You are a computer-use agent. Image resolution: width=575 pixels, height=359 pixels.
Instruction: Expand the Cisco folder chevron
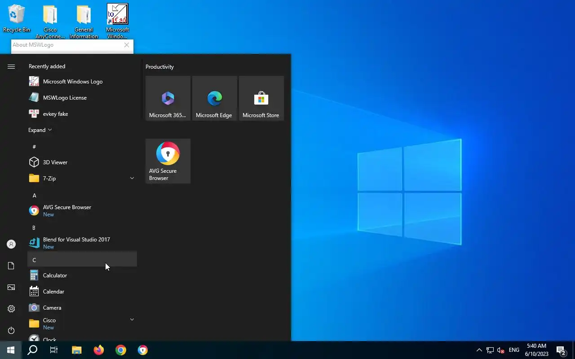click(x=132, y=320)
